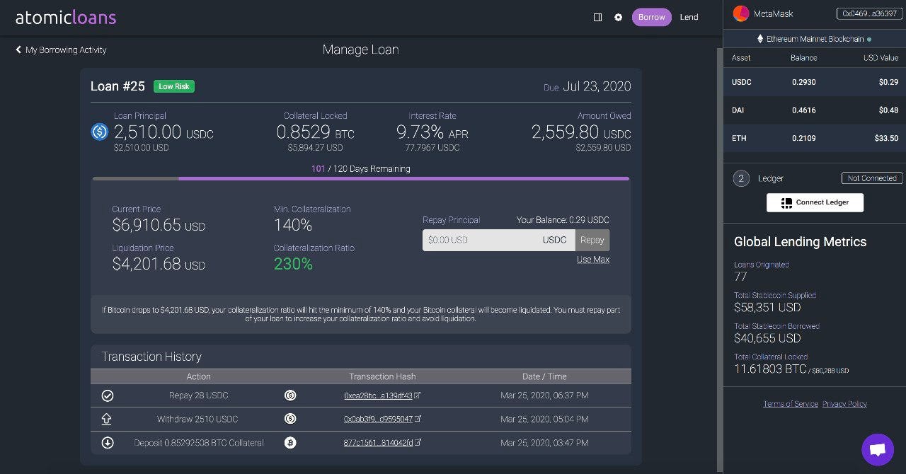Open the chat bubble widget
Image resolution: width=906 pixels, height=474 pixels.
coord(878,450)
